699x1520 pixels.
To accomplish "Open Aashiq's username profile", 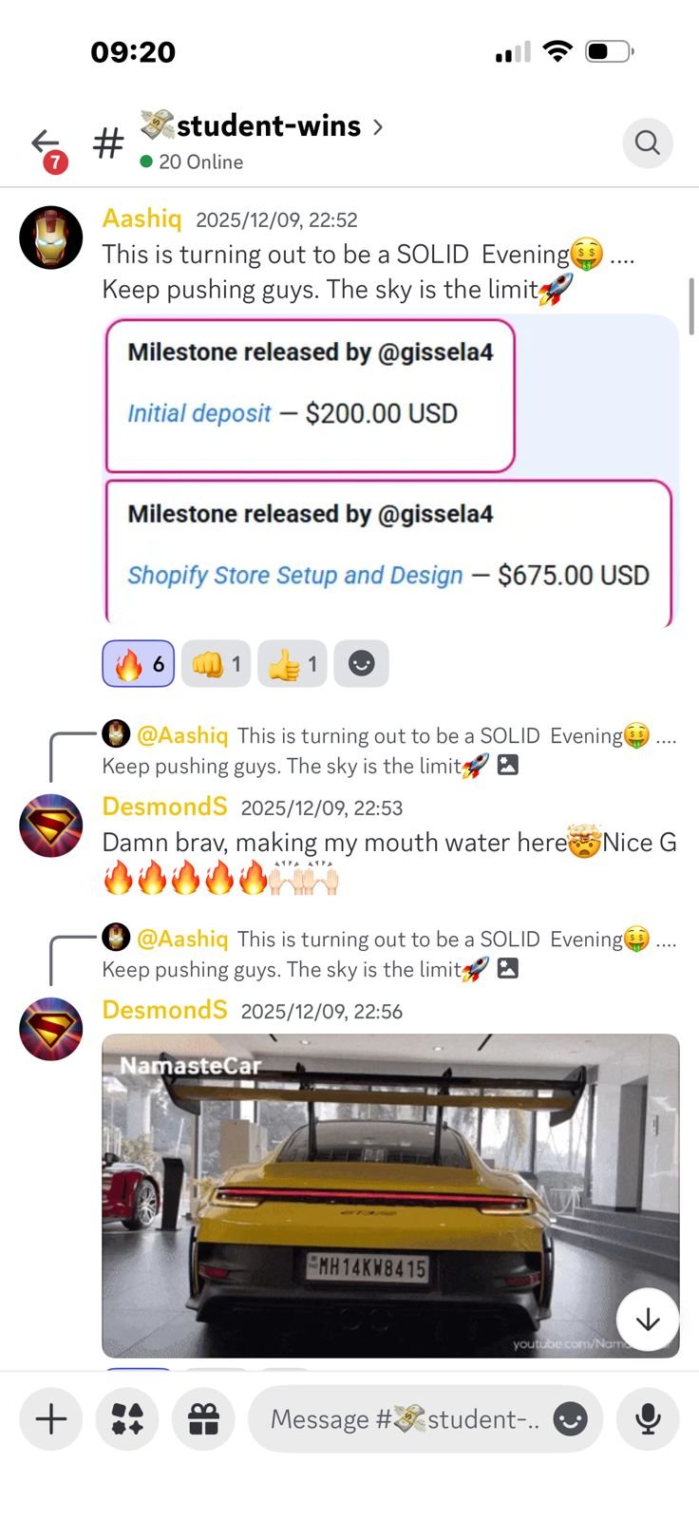I will [x=142, y=218].
